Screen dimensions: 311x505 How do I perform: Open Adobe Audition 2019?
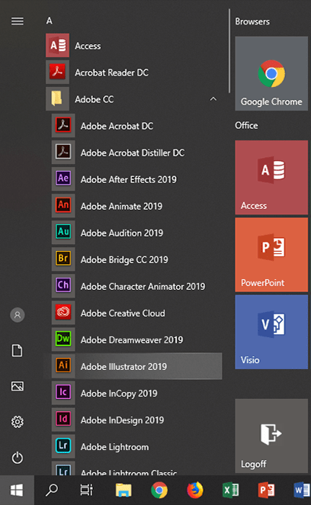[133, 233]
